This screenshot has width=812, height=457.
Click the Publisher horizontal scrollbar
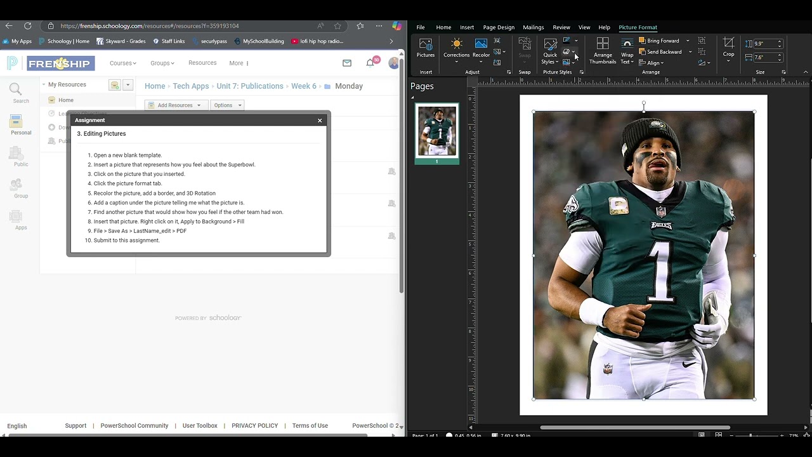(x=635, y=427)
